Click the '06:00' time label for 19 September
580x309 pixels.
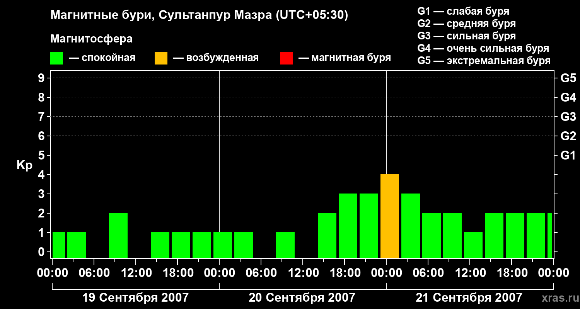[x=94, y=273]
